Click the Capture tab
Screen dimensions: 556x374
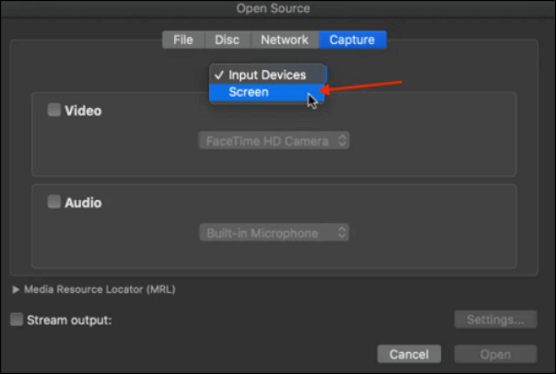click(354, 40)
